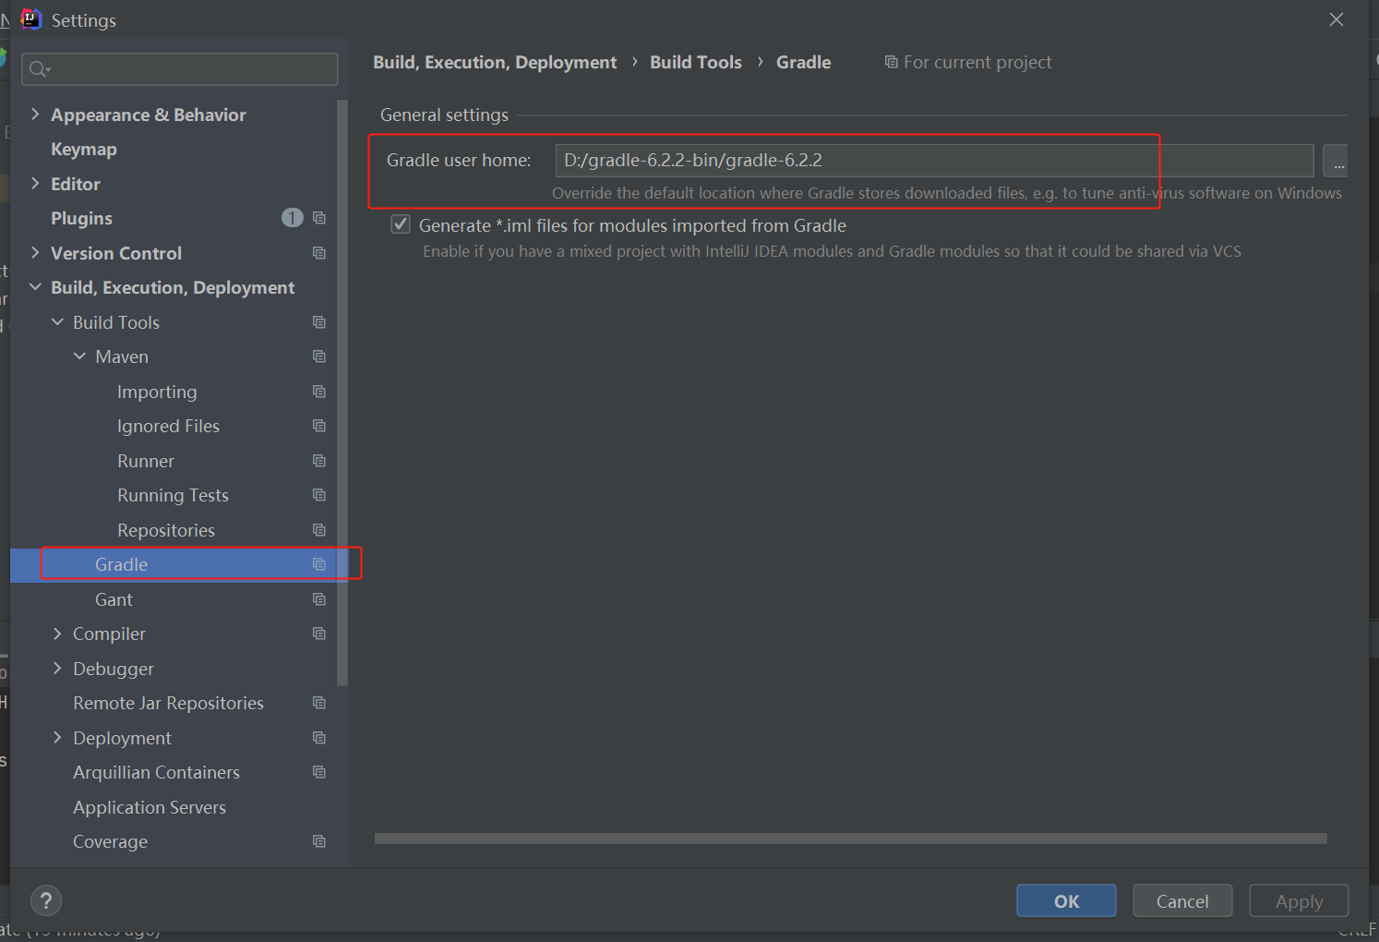Select Ignored Files under Maven
This screenshot has width=1379, height=942.
coord(168,427)
